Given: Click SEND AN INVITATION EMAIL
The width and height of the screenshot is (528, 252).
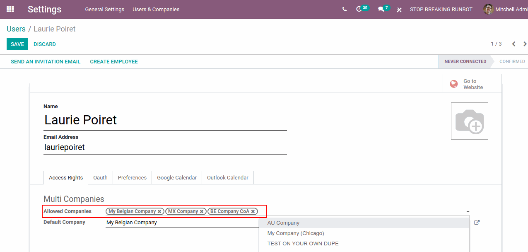Looking at the screenshot, I should [46, 62].
